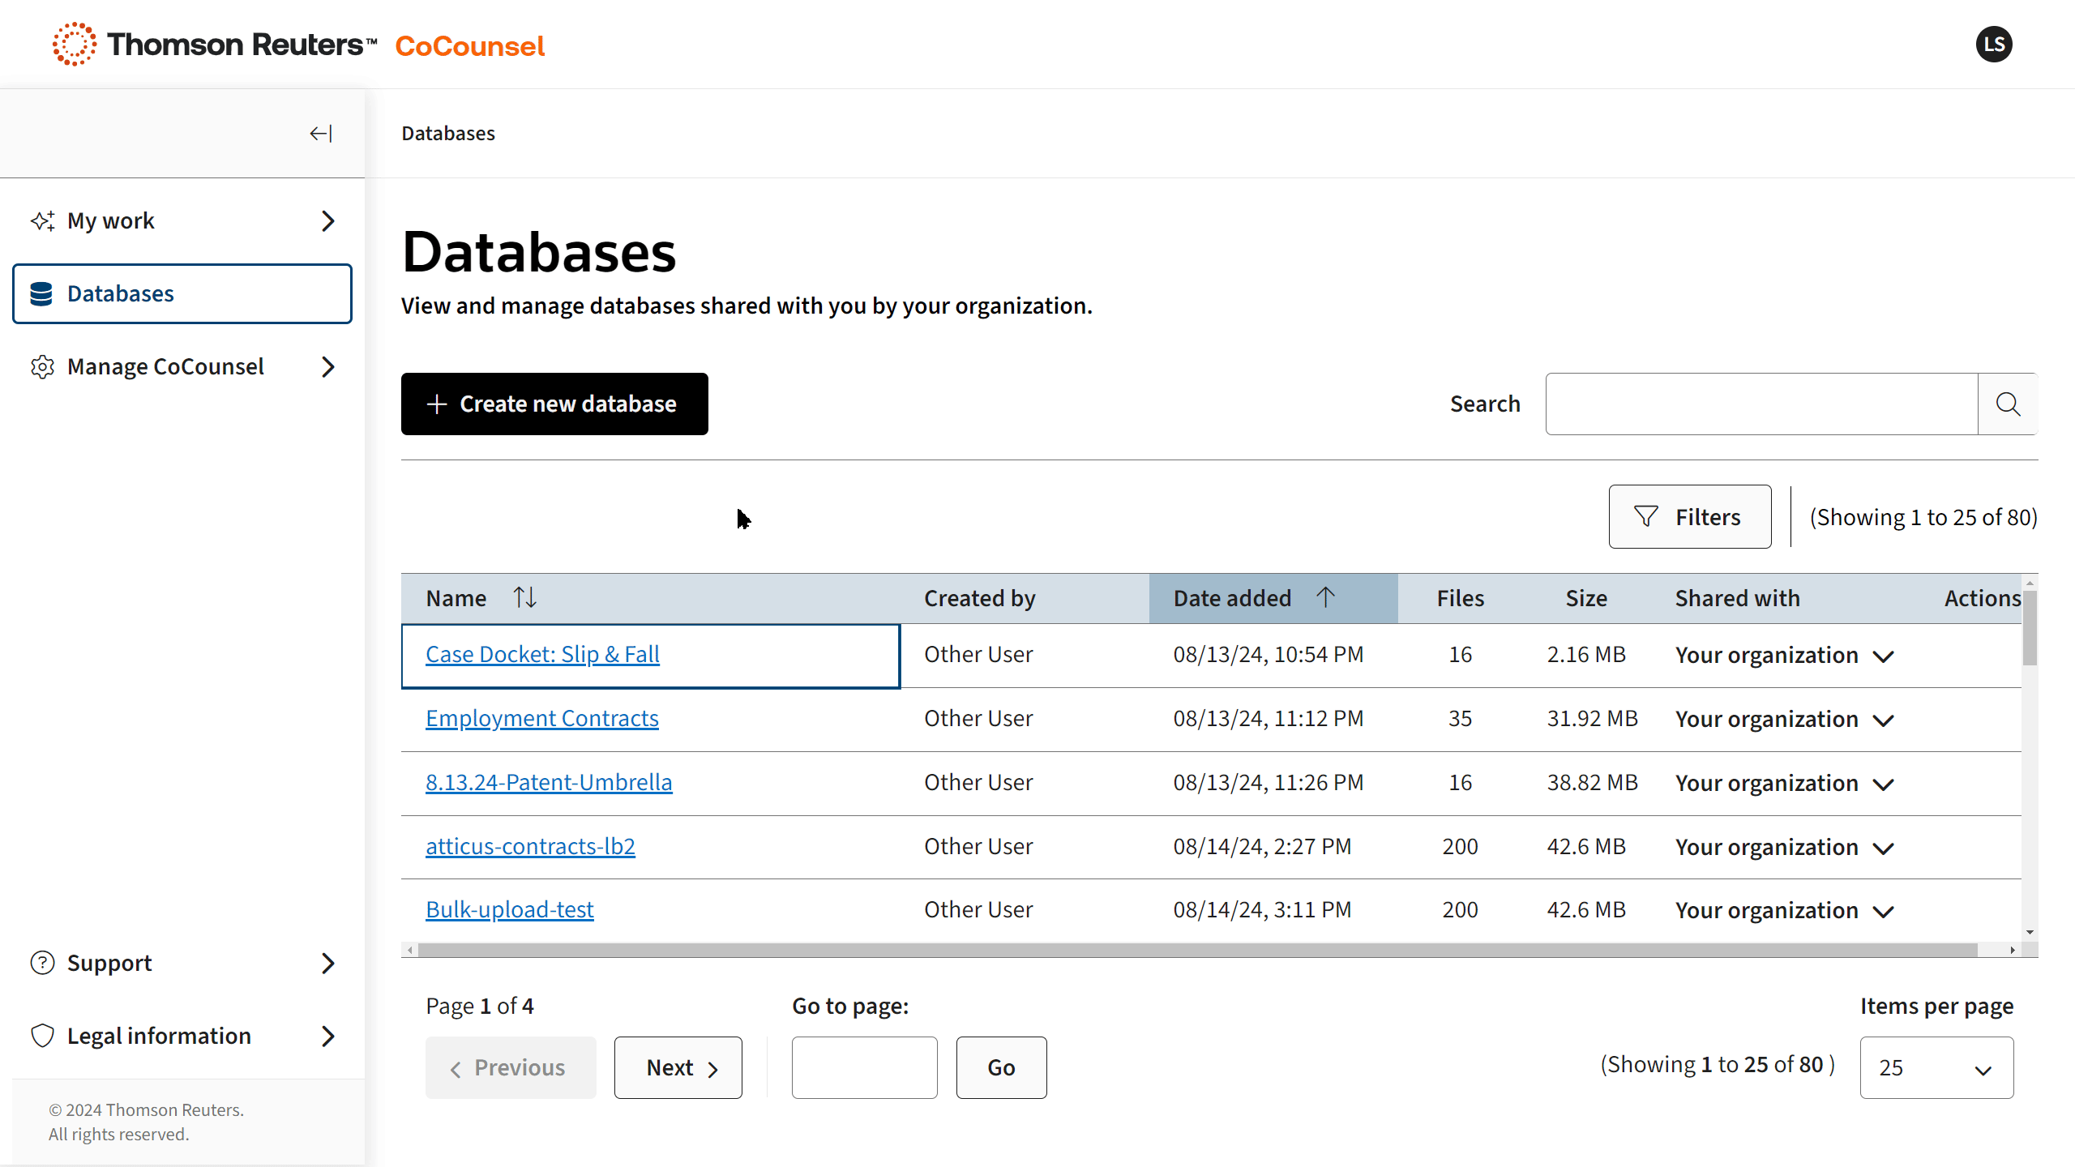Screen dimensions: 2075x1167
Task: Expand My work menu section
Action: tap(327, 220)
